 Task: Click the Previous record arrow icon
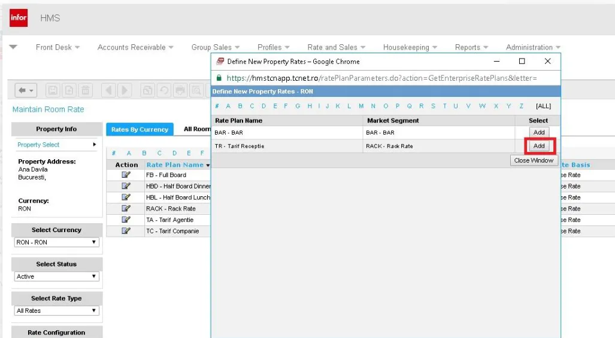(108, 90)
